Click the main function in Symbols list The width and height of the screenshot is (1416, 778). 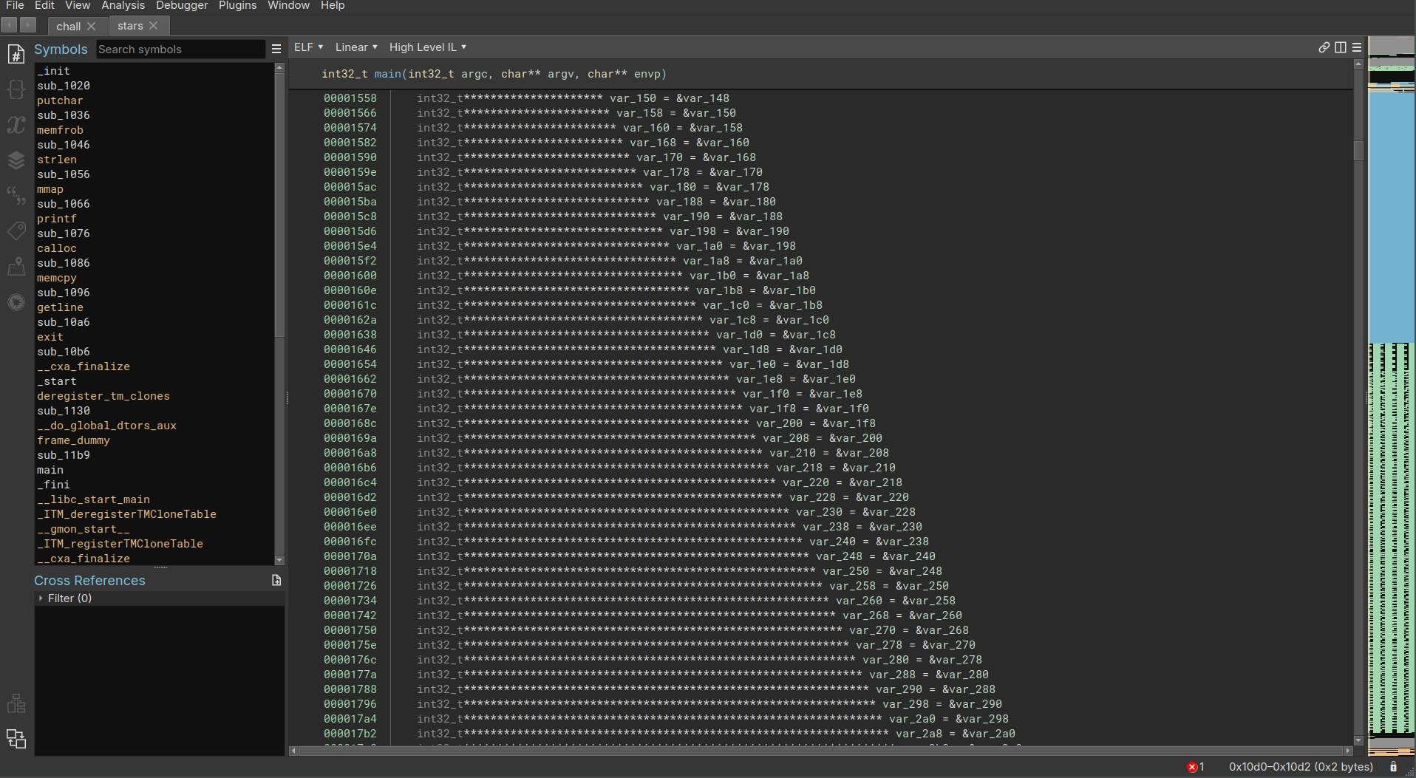50,470
